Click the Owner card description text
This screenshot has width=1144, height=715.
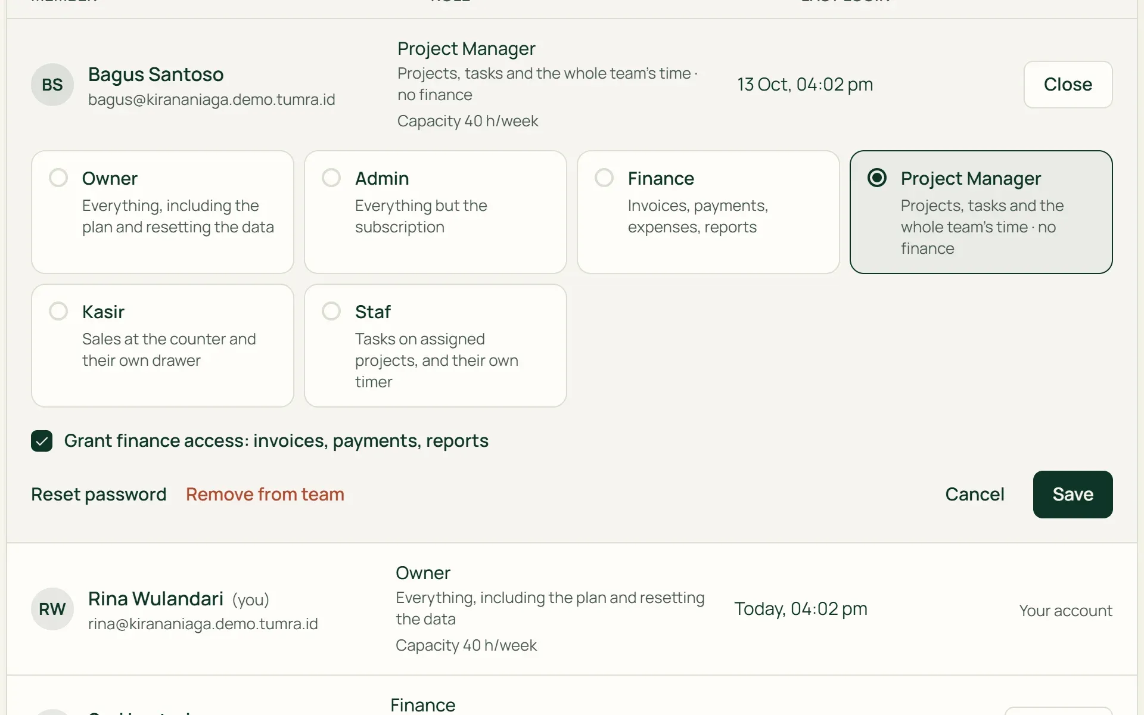[178, 216]
